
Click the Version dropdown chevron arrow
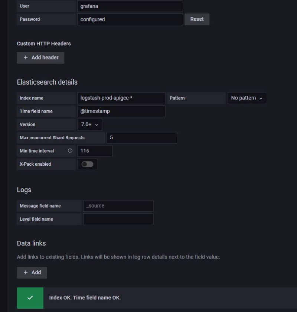pos(97,124)
